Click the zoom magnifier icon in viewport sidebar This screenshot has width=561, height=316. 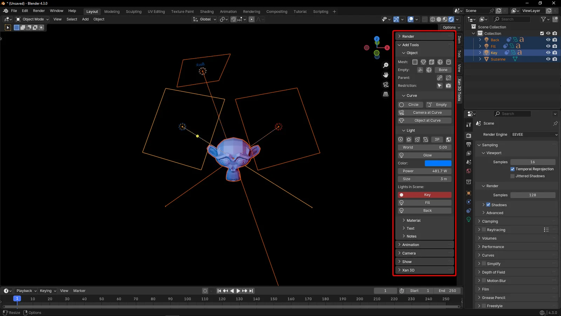(x=386, y=65)
